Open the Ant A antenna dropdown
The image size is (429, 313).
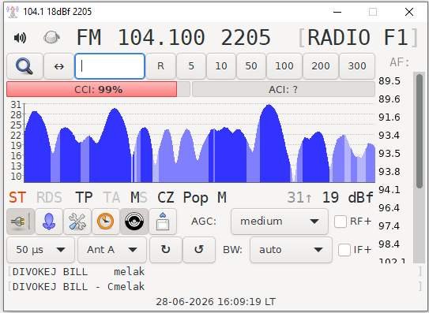coord(112,250)
